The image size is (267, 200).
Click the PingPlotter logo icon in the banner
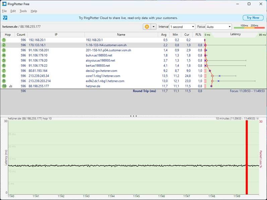point(5,18)
